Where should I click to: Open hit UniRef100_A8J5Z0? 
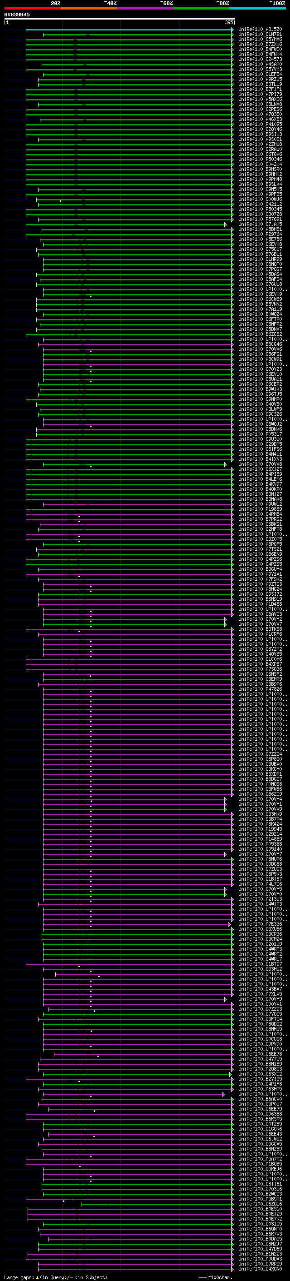(x=260, y=30)
